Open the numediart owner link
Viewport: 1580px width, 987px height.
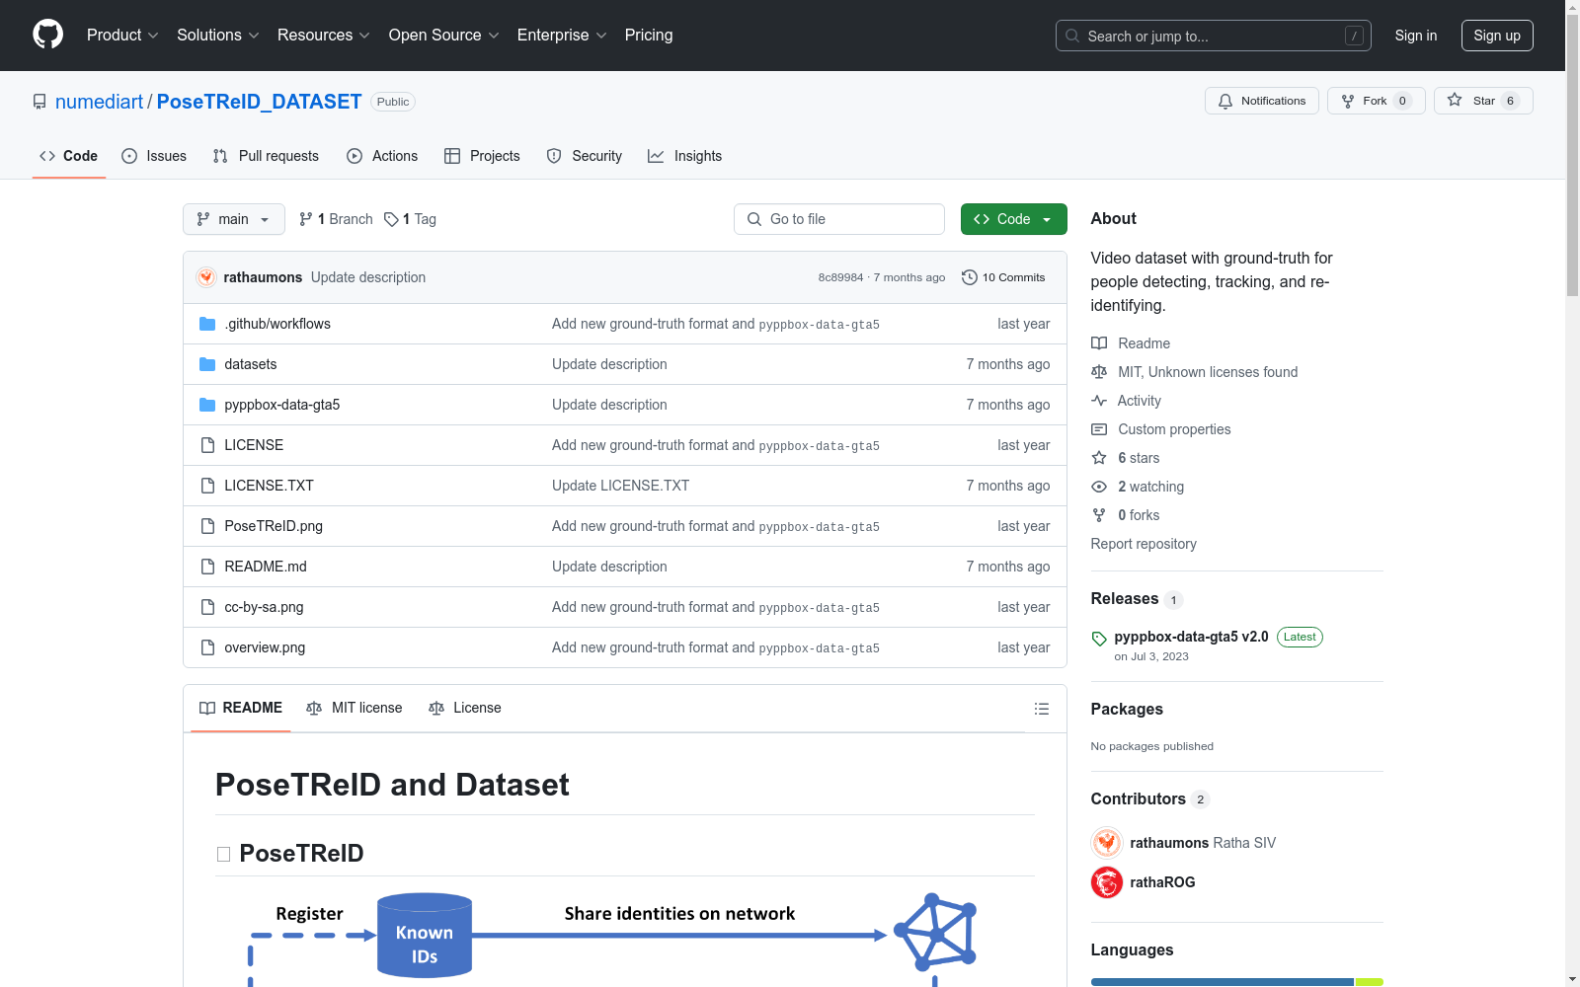point(100,102)
